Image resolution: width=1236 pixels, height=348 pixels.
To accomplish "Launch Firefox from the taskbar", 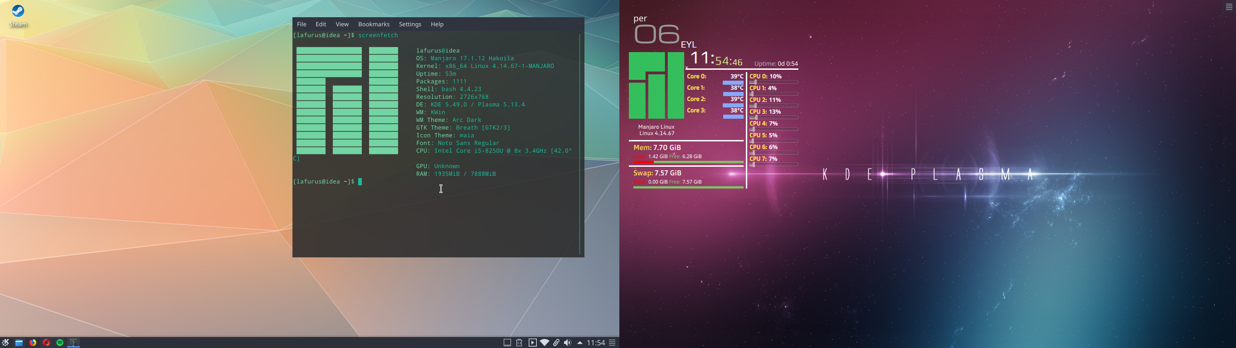I will [33, 342].
